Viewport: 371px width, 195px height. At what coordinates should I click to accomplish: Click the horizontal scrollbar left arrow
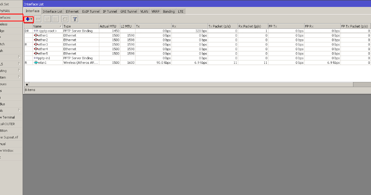click(x=27, y=84)
